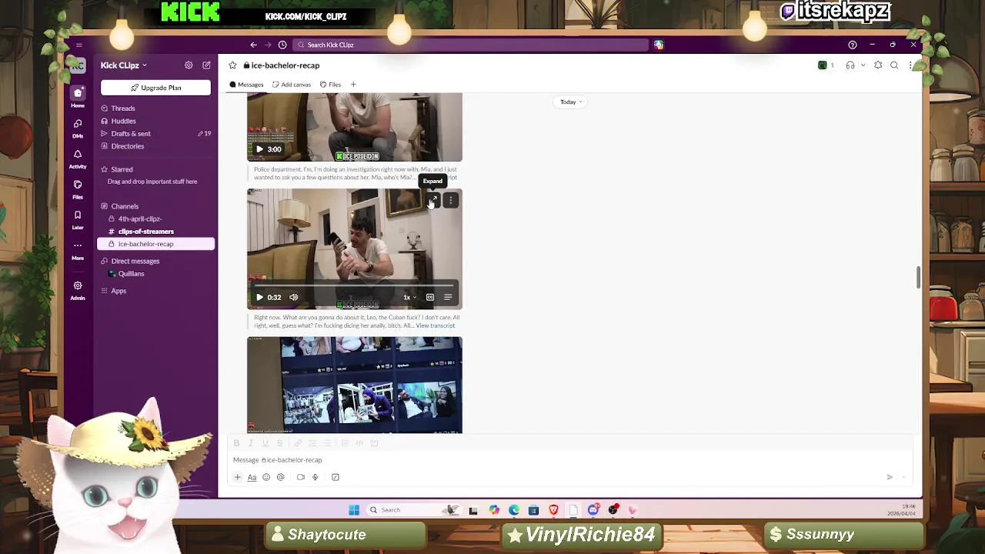Open playback speed 1x dropdown
985x554 pixels.
point(409,297)
